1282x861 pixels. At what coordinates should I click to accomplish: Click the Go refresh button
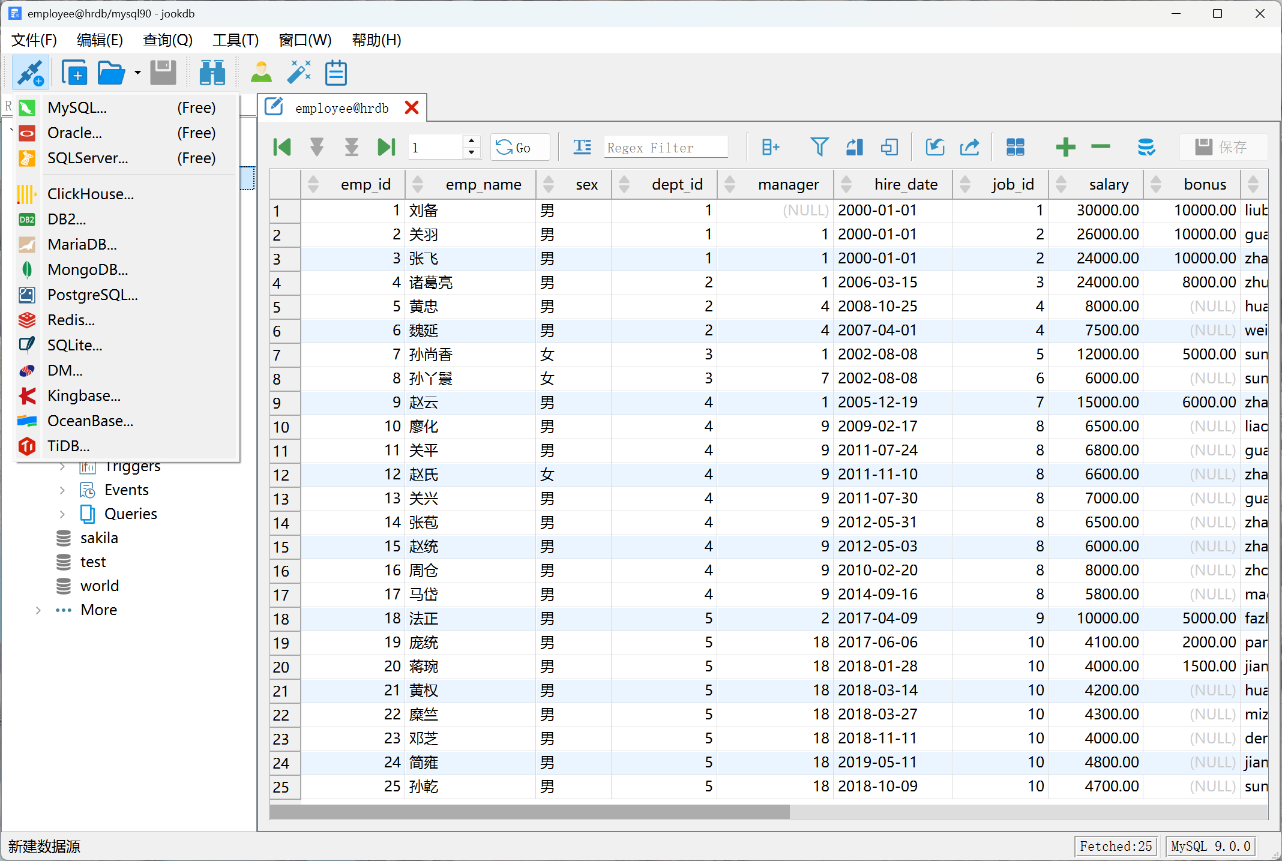[520, 147]
